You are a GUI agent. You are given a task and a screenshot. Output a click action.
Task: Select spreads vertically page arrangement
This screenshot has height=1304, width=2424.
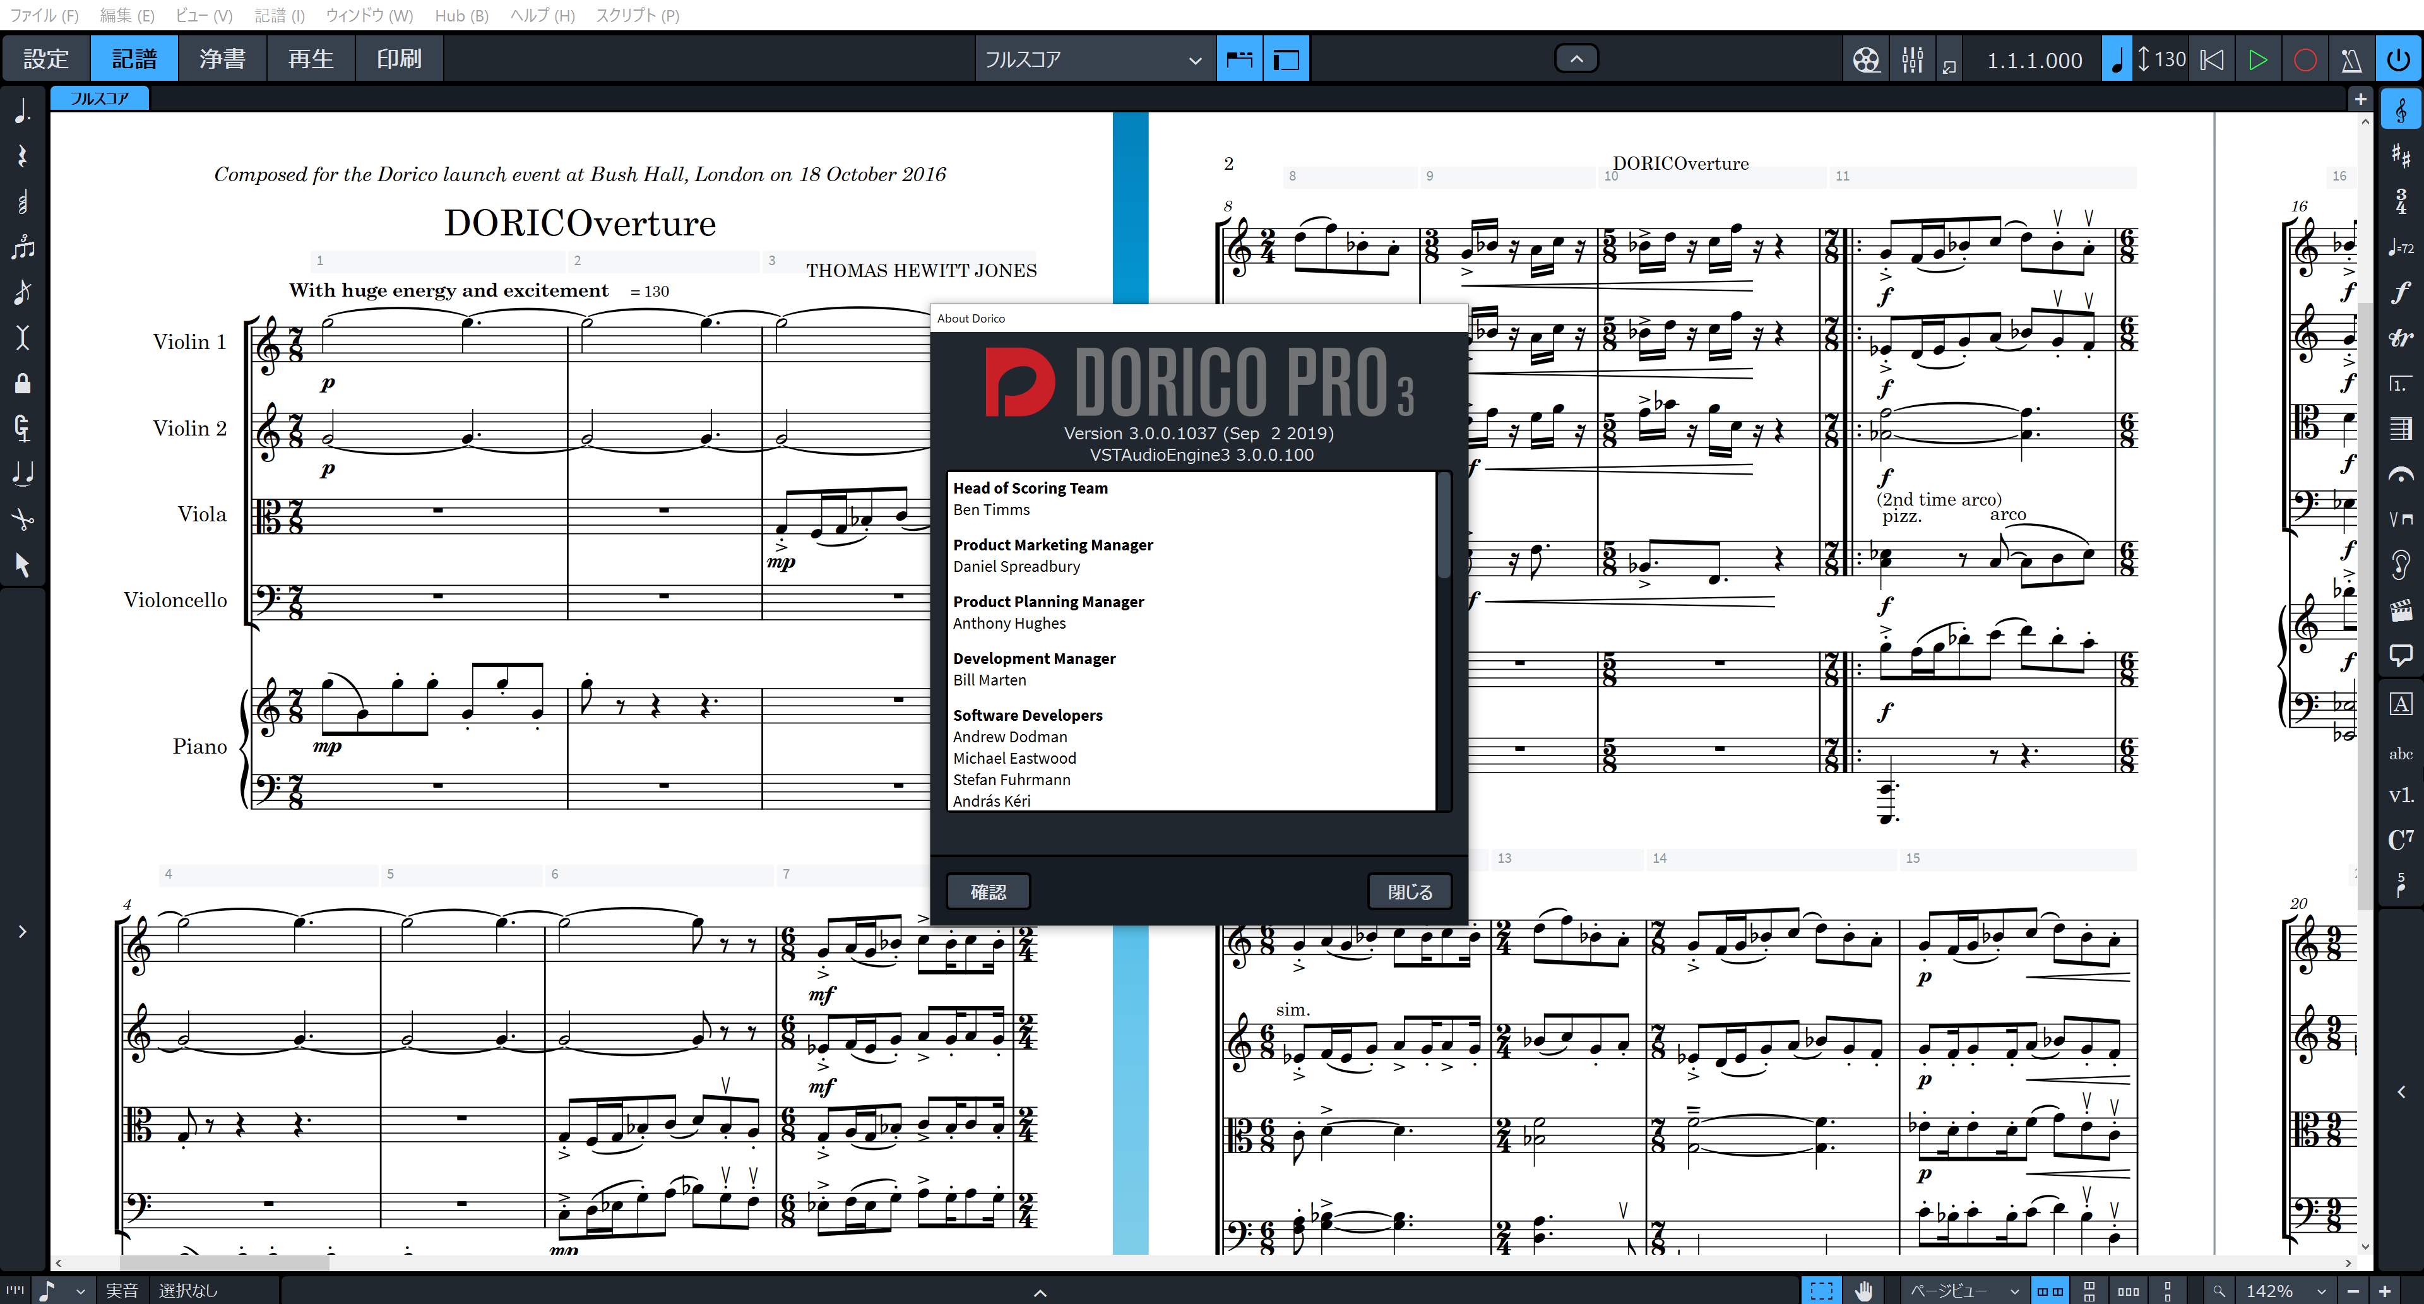[2089, 1291]
